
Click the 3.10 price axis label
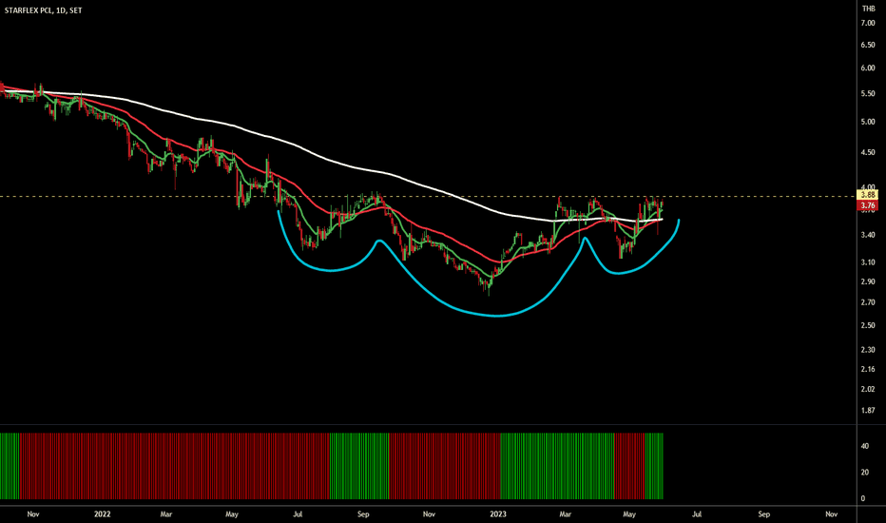click(x=868, y=262)
